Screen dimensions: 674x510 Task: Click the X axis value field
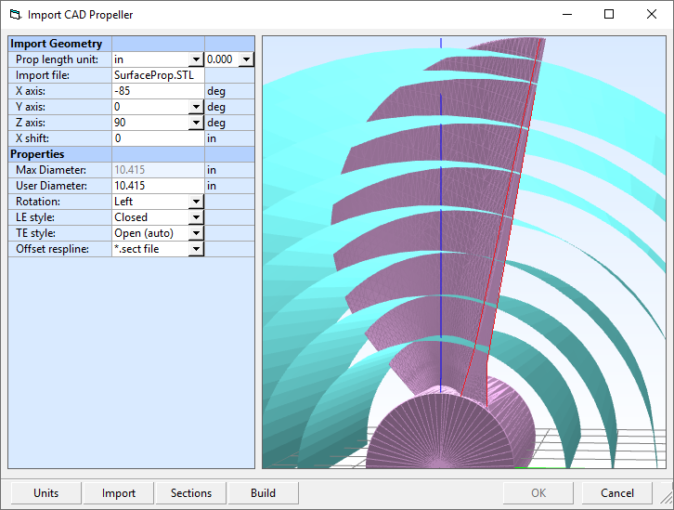tap(158, 91)
